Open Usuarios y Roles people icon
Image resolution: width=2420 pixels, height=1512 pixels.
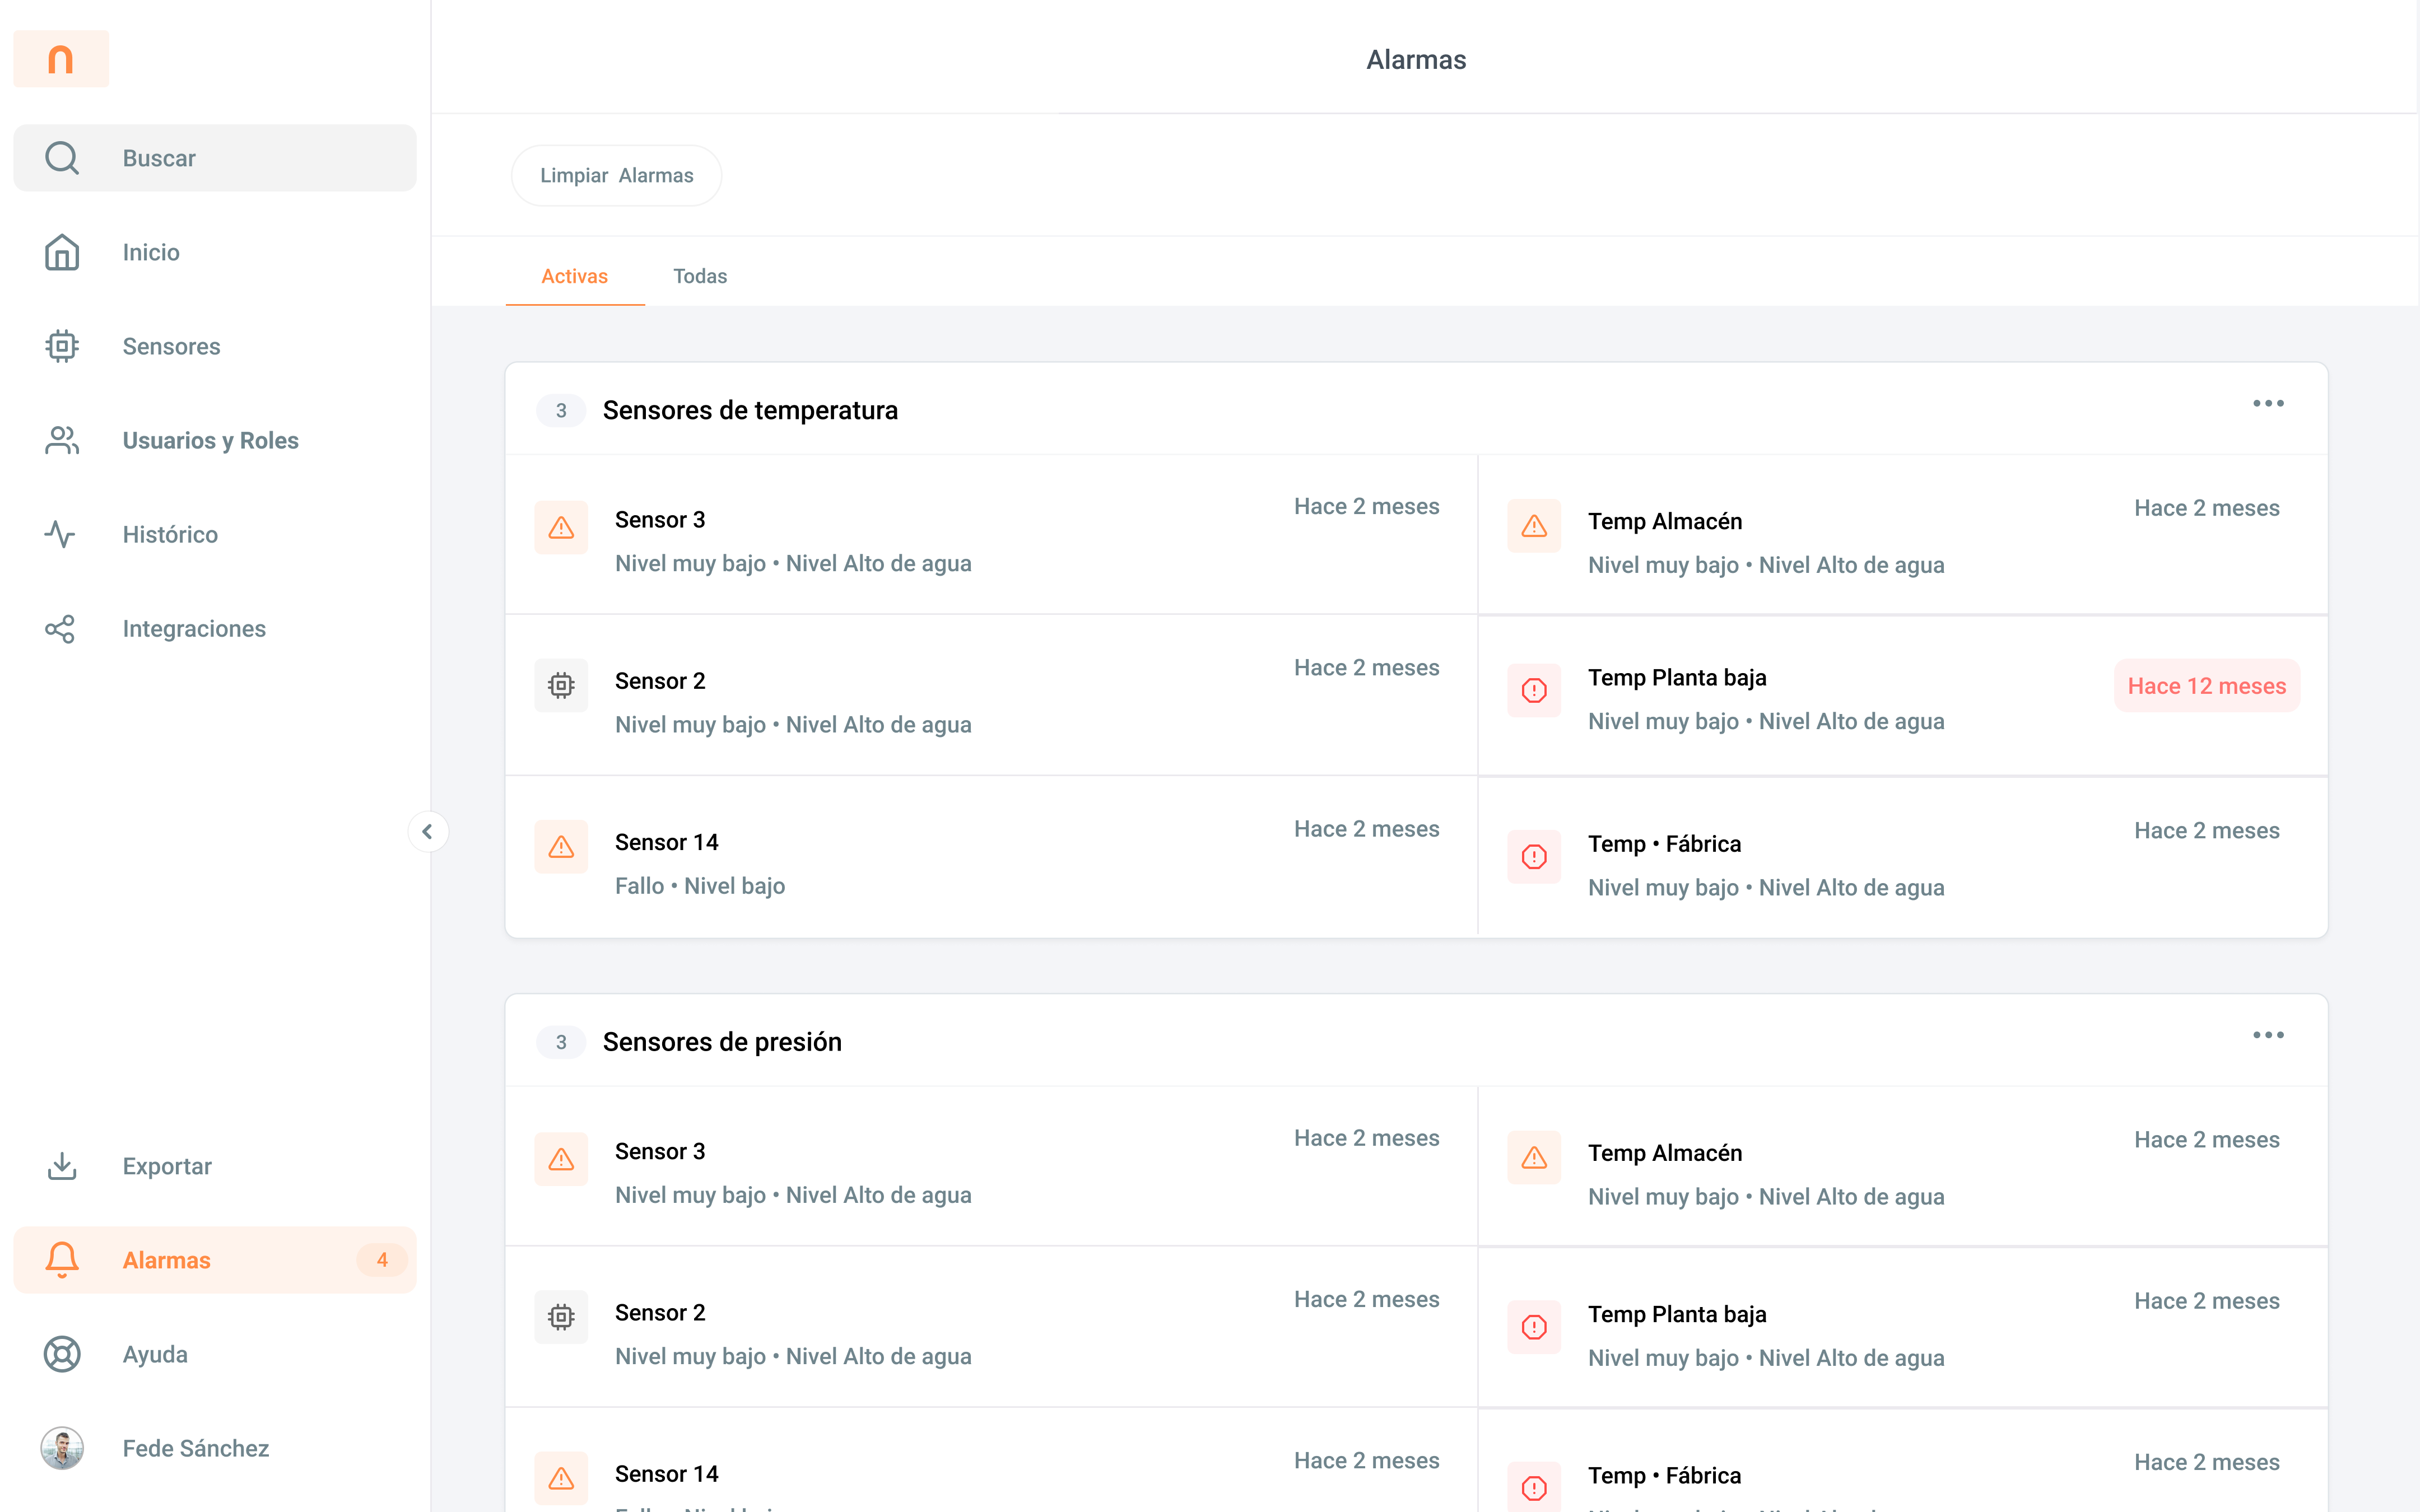click(62, 440)
